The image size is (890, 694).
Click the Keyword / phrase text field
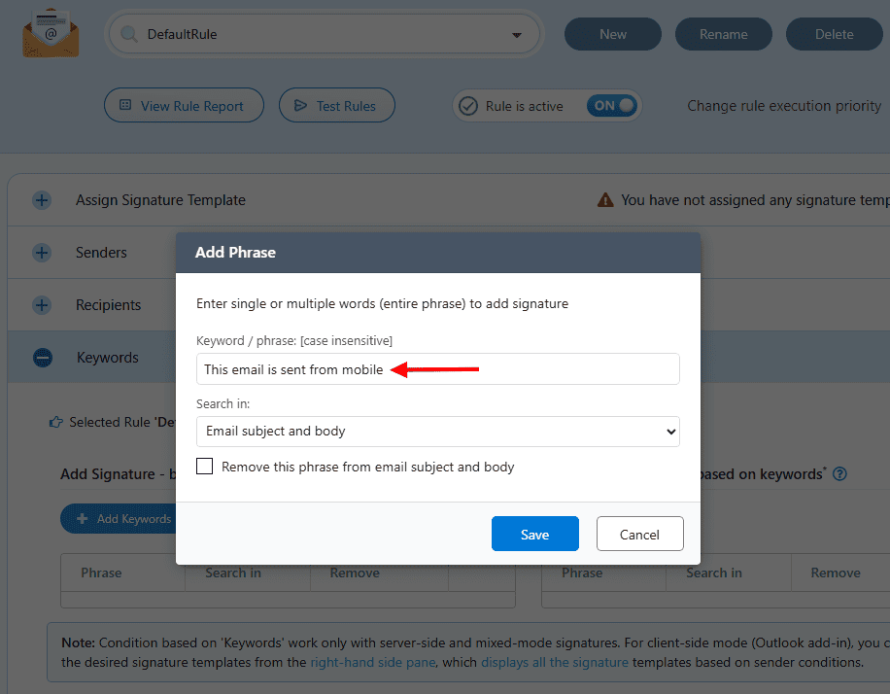pyautogui.click(x=437, y=369)
